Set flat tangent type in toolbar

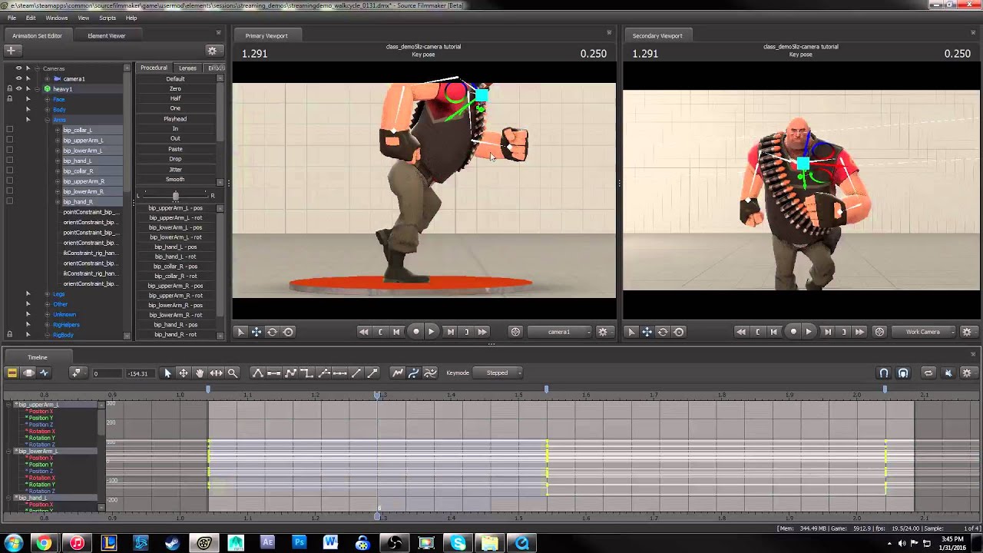[274, 373]
